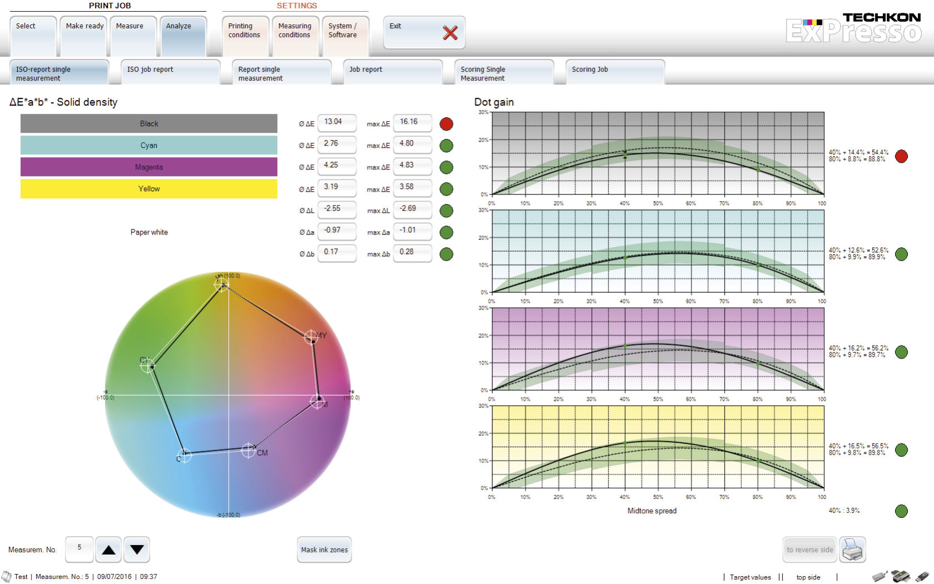Click the red Black dot gain status indicator
This screenshot has width=934, height=584.
pos(901,156)
